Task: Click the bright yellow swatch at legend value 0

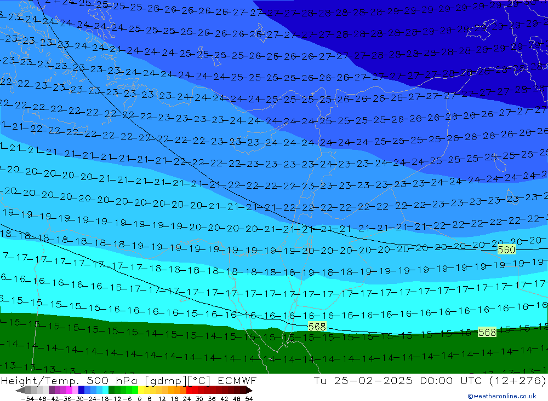Action: click(141, 390)
